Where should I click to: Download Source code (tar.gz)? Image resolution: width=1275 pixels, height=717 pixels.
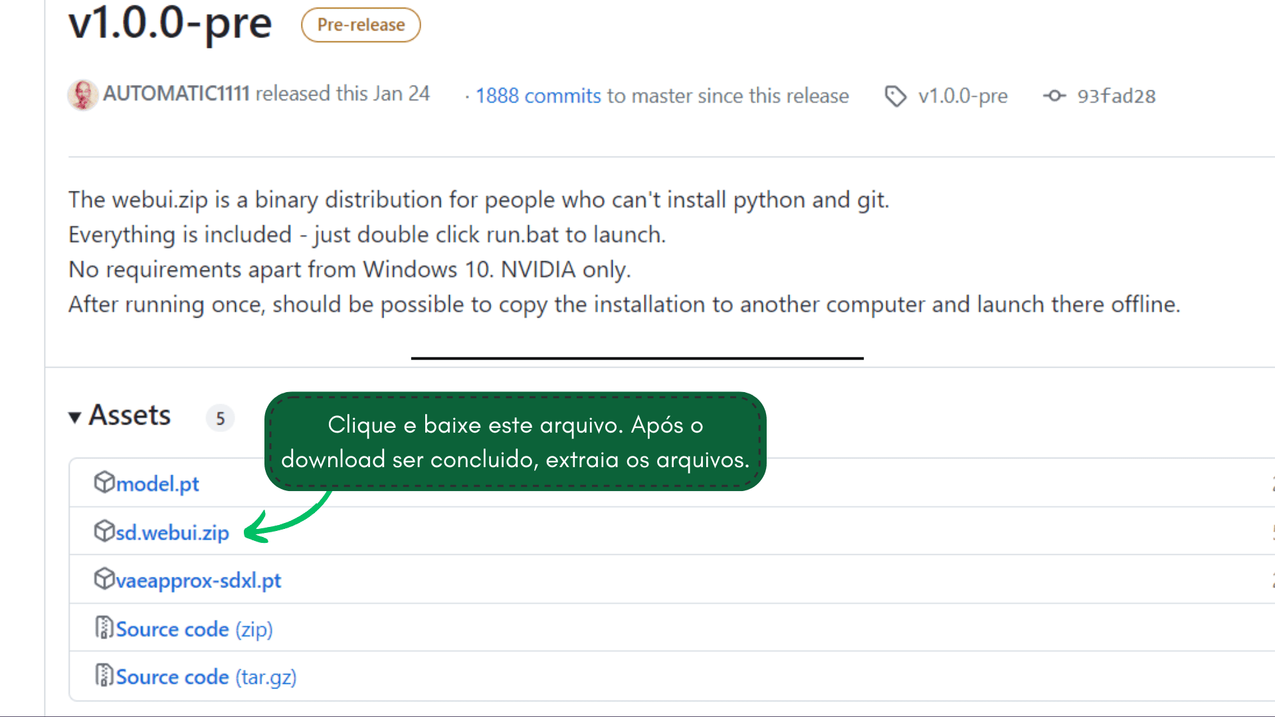[207, 677]
